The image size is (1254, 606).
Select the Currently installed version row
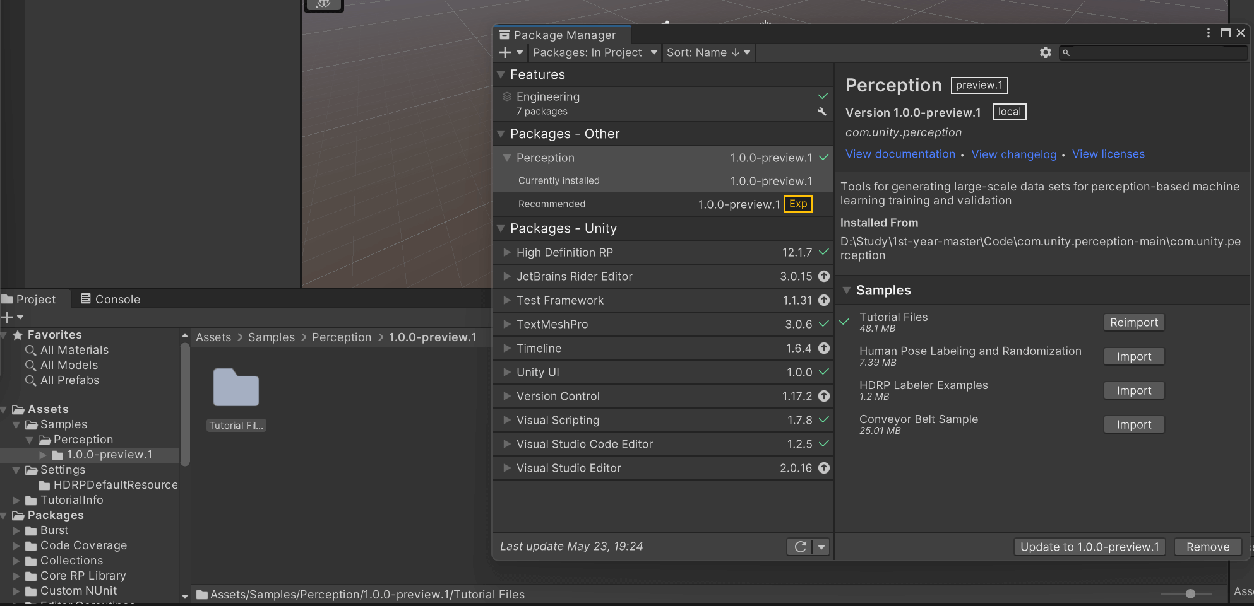[663, 181]
